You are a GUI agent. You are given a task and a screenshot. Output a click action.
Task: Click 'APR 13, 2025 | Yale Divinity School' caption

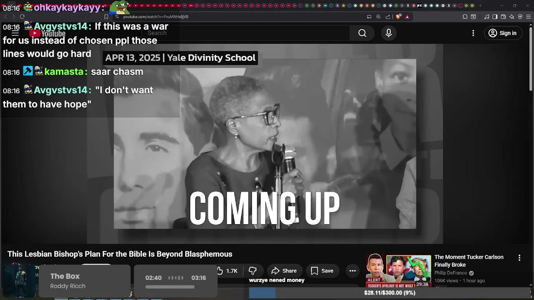(180, 58)
